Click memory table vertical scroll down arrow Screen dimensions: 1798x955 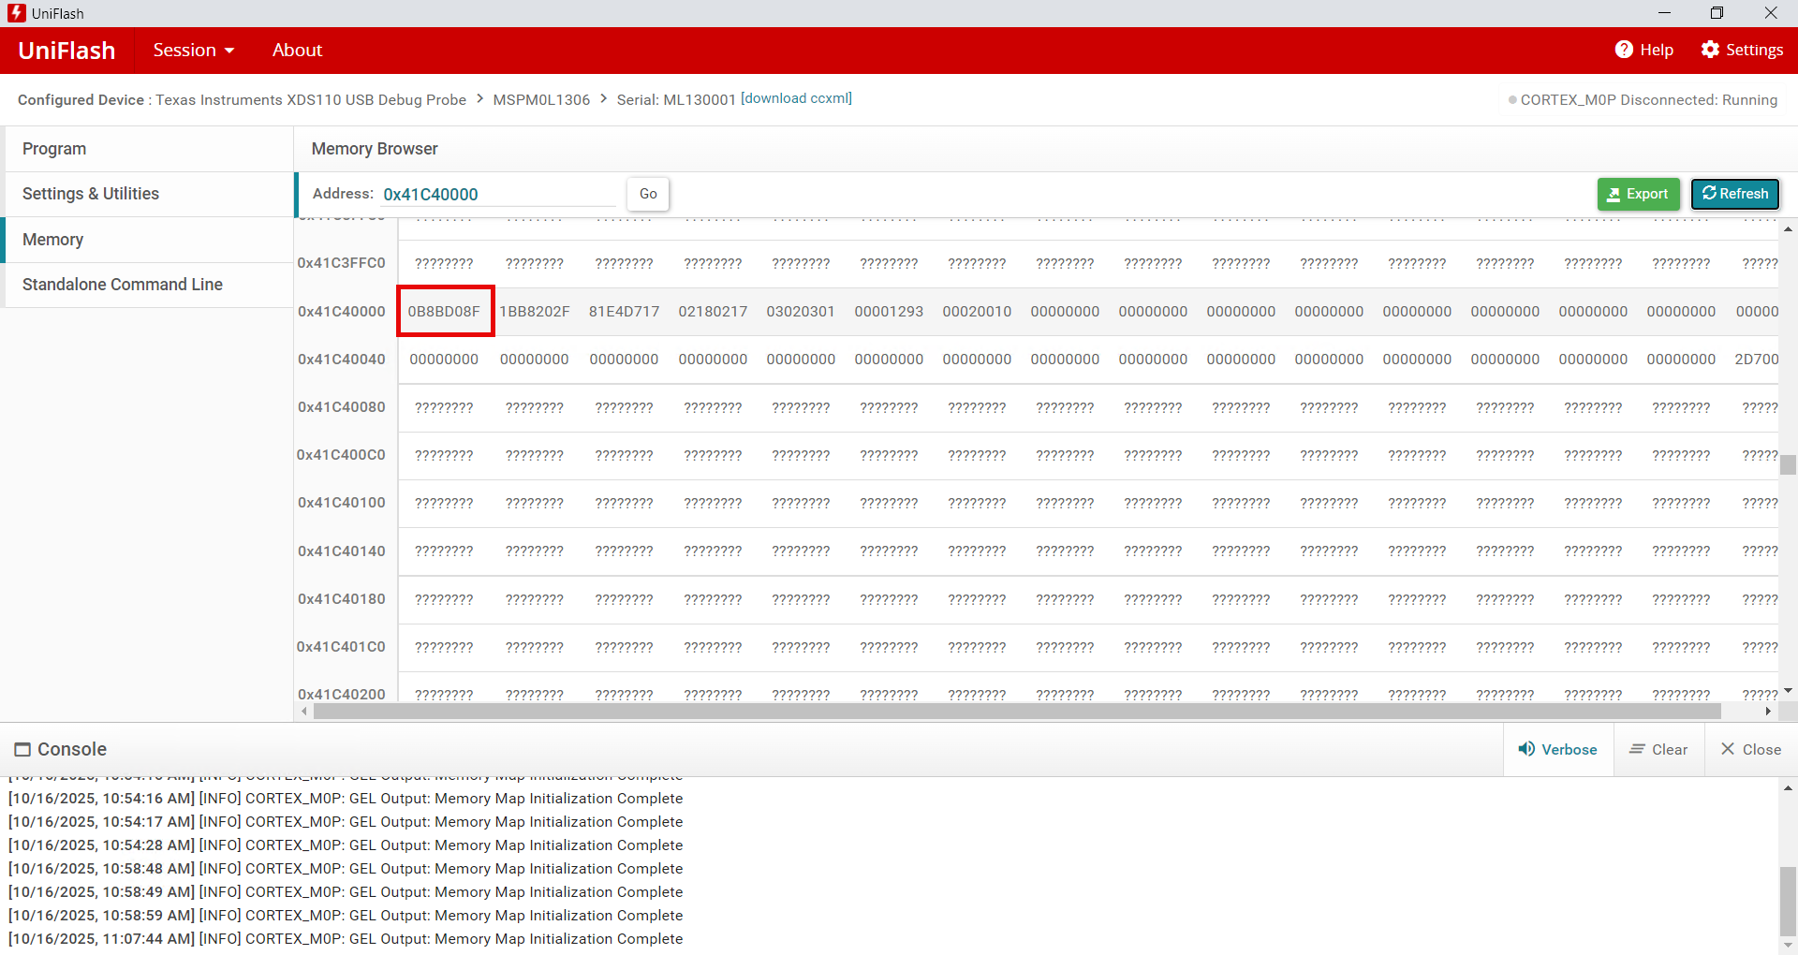tap(1788, 690)
